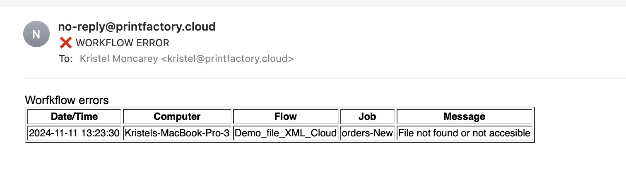Click the divider line under the email header

click(x=325, y=78)
